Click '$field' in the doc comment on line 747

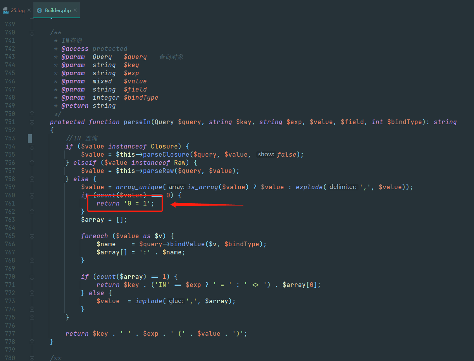(x=135, y=90)
